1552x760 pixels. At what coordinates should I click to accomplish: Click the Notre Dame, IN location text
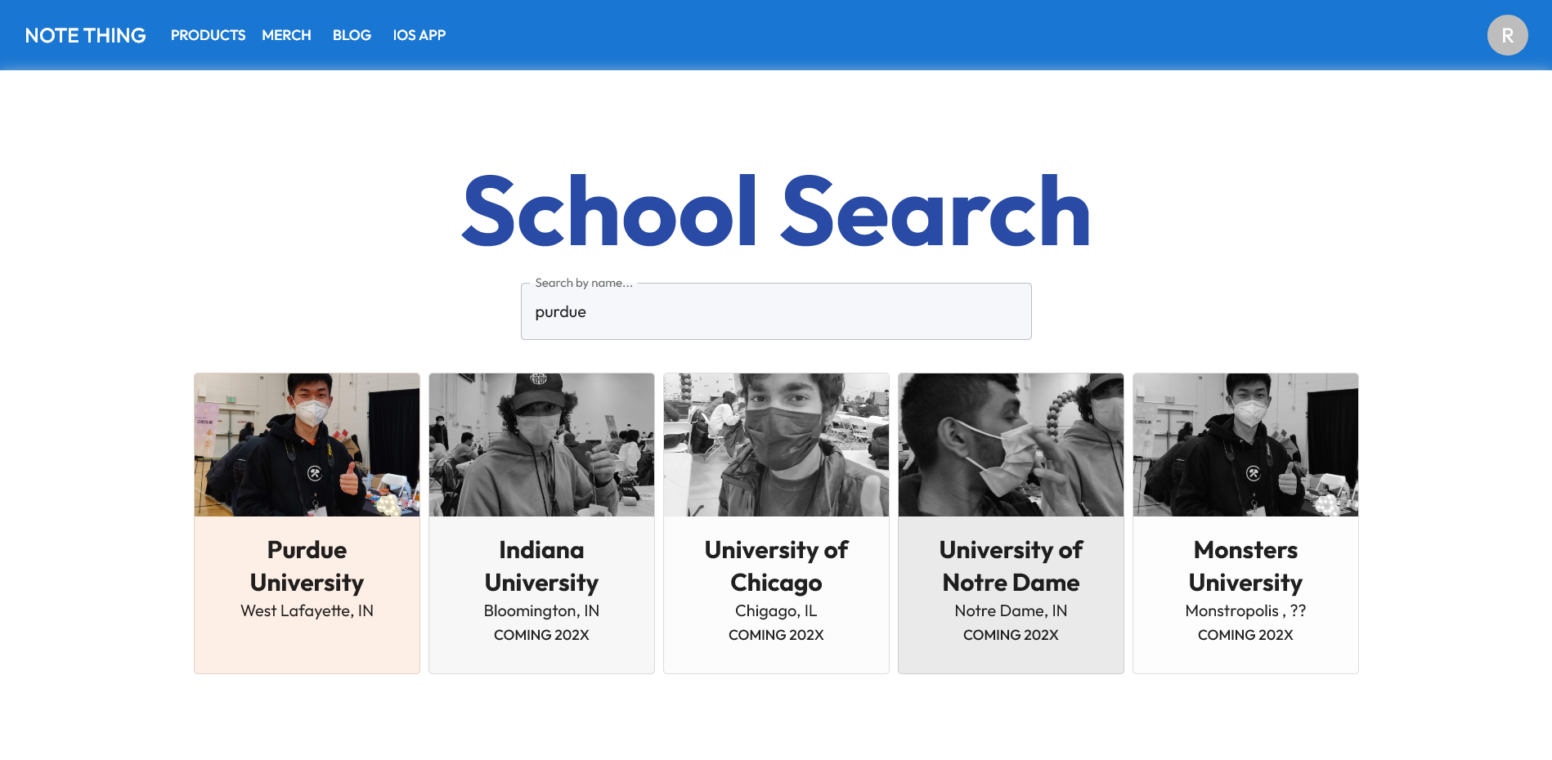point(1011,610)
